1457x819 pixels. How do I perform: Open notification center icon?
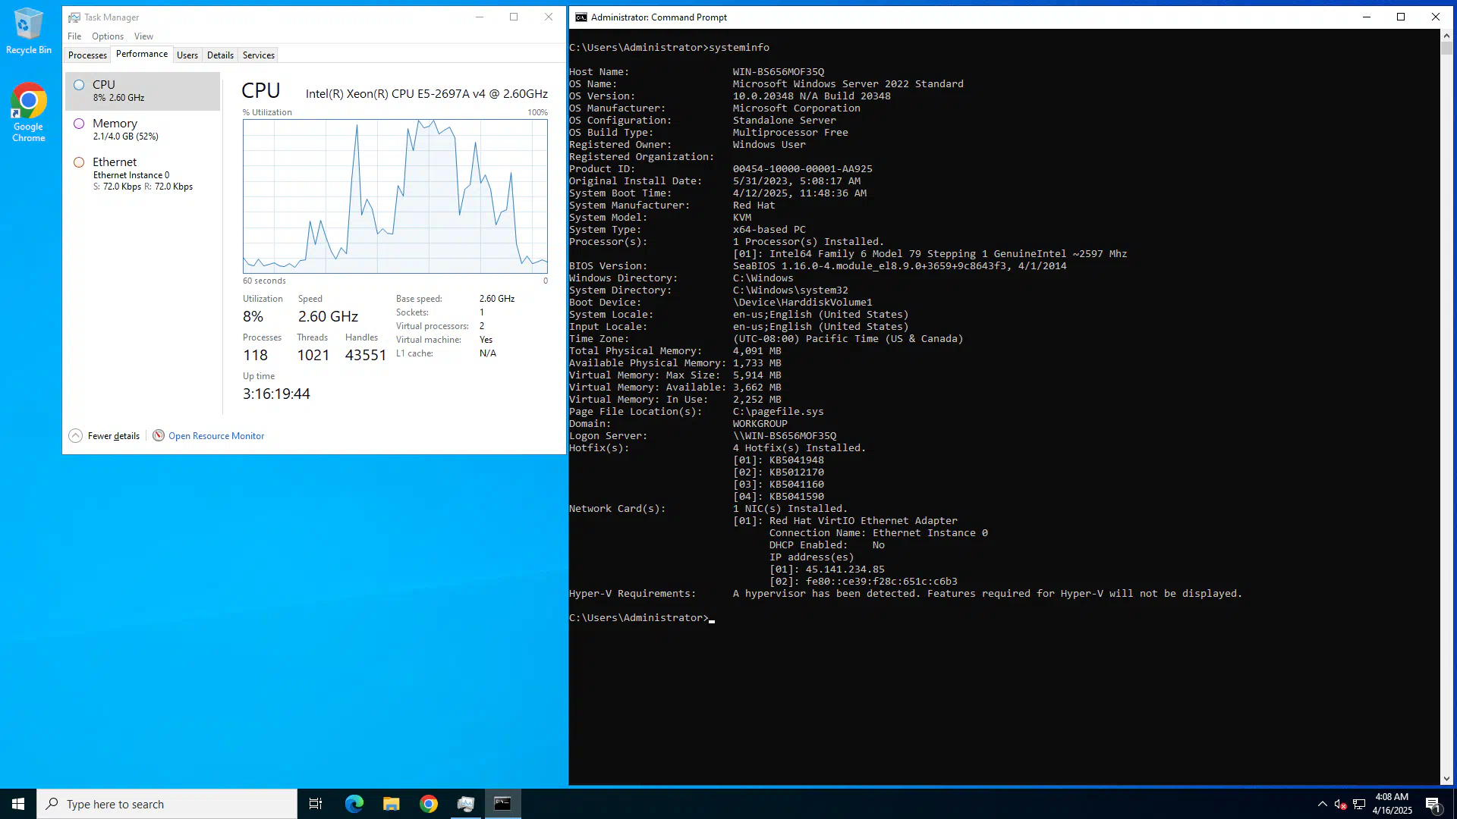1433,805
